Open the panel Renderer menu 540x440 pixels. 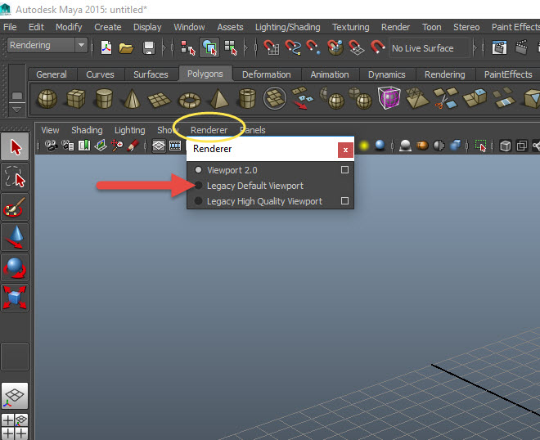(209, 130)
